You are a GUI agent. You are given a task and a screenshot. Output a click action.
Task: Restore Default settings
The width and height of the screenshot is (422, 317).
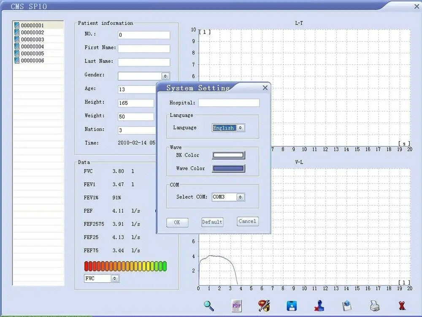click(x=212, y=222)
